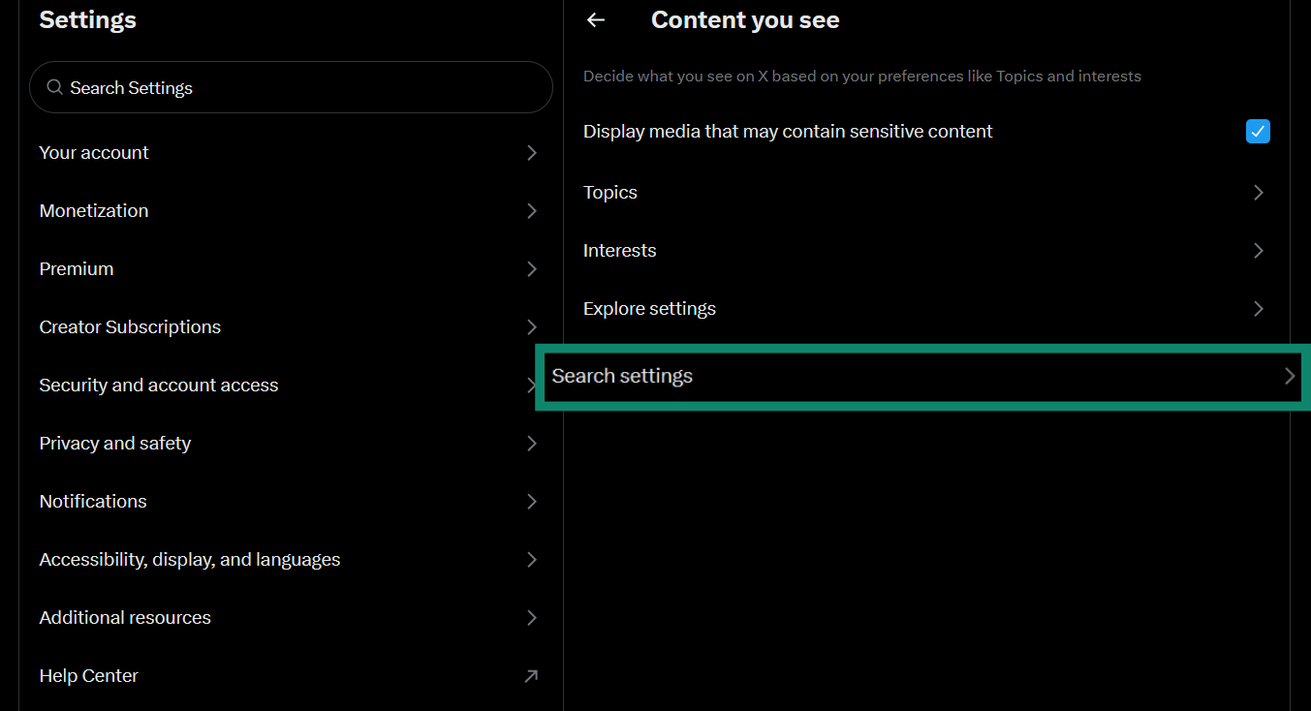Click the magnifier icon in Search Settings
The width and height of the screenshot is (1311, 711).
tap(54, 86)
